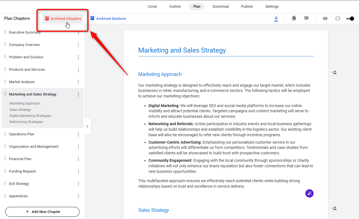Open the Publish tab
This screenshot has height=219, width=359.
click(247, 7)
